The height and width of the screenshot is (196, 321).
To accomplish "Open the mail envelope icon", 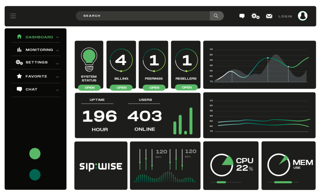I will pos(269,16).
